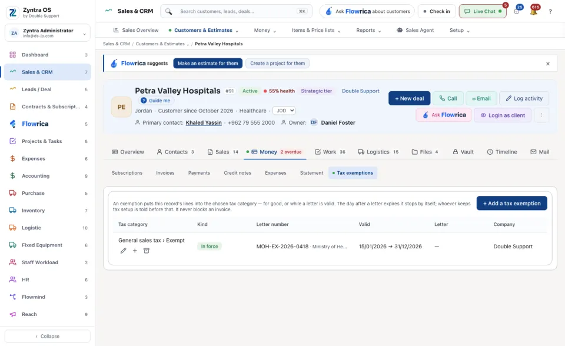
Task: Switch to the Overview tab
Action: tap(128, 152)
